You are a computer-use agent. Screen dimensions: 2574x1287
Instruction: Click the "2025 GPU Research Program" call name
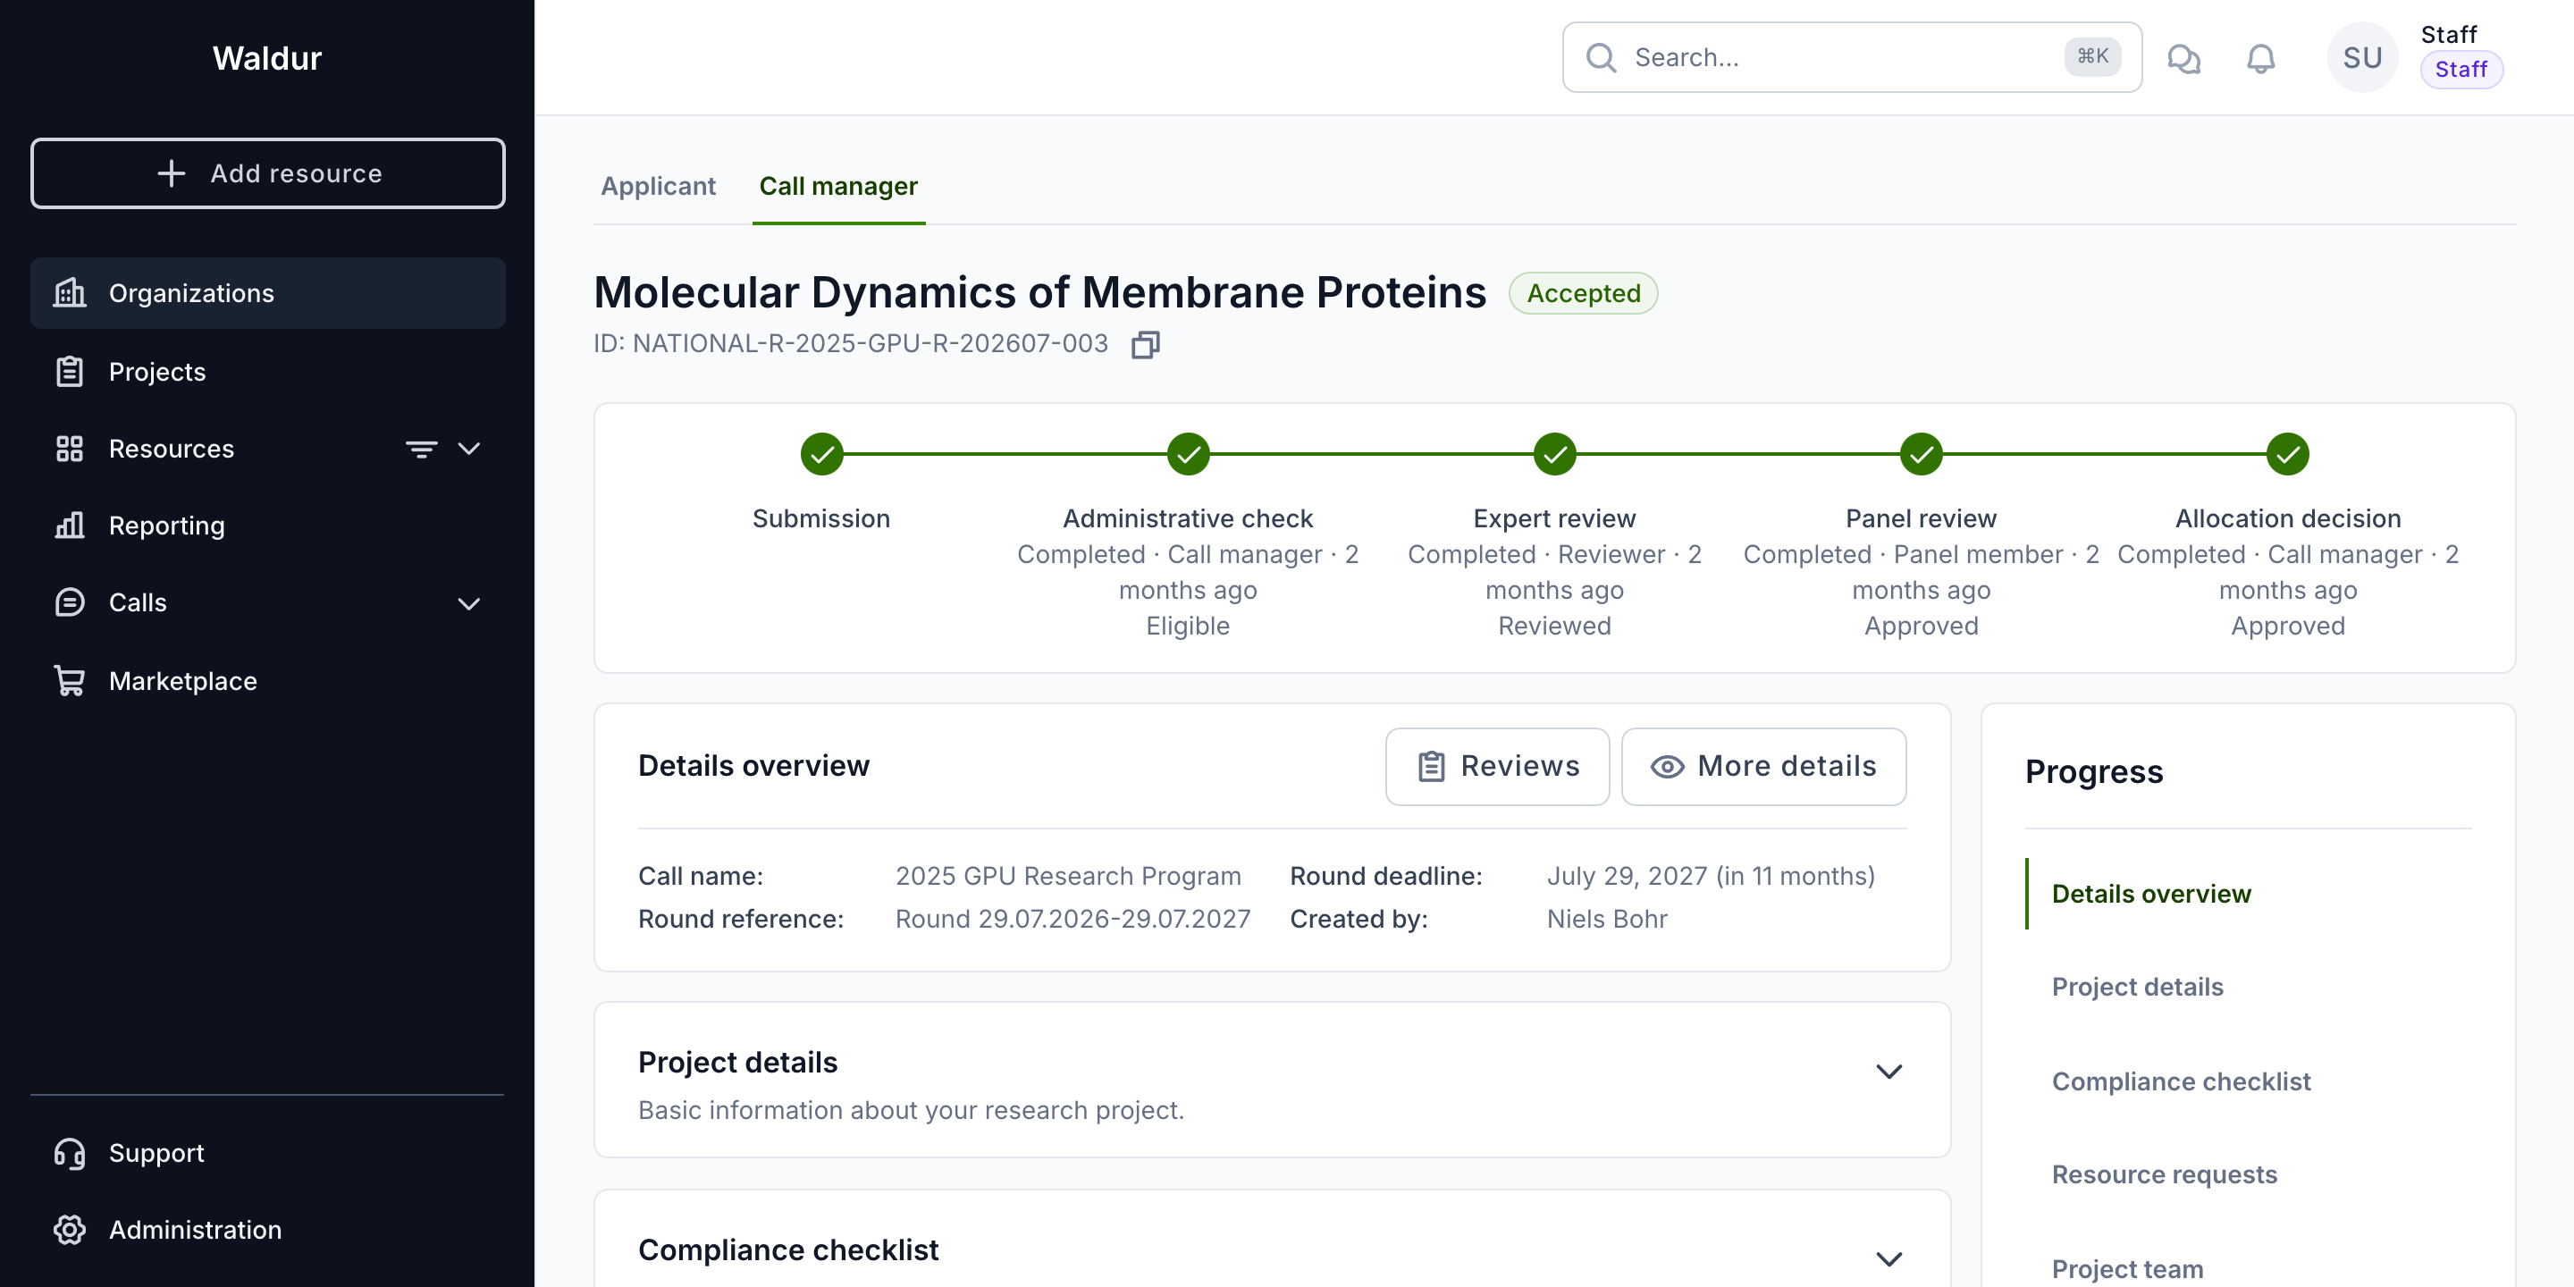tap(1067, 875)
